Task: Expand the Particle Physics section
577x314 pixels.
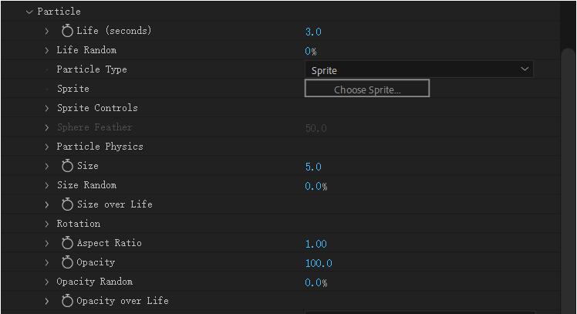Action: tap(47, 147)
